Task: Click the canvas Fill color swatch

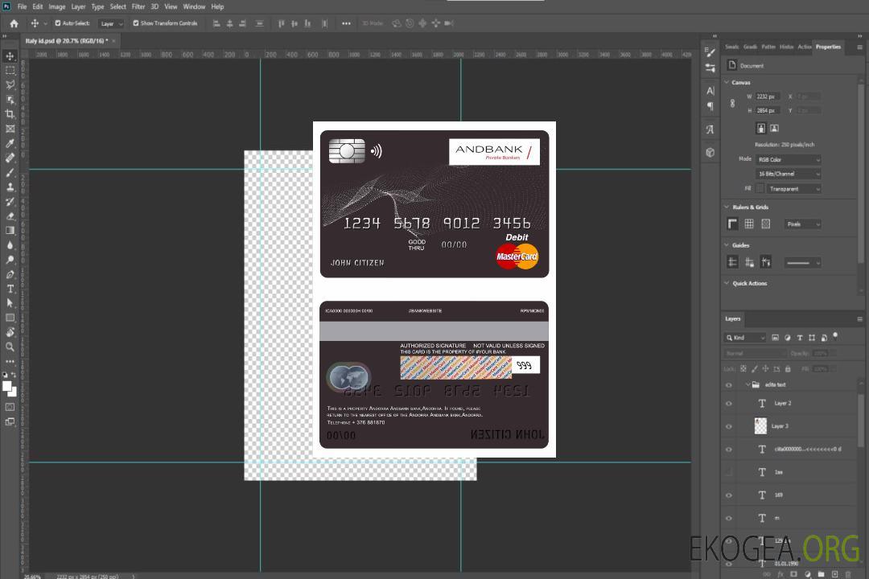Action: 760,189
